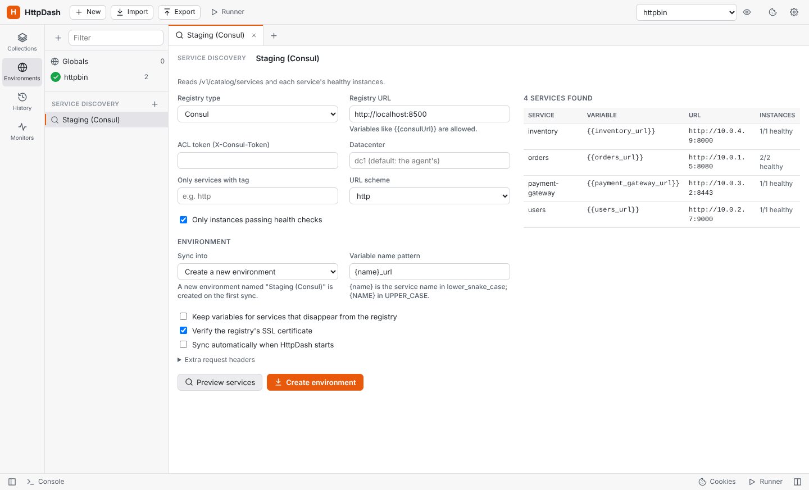
Task: Open the httpbin environment selector
Action: click(686, 12)
